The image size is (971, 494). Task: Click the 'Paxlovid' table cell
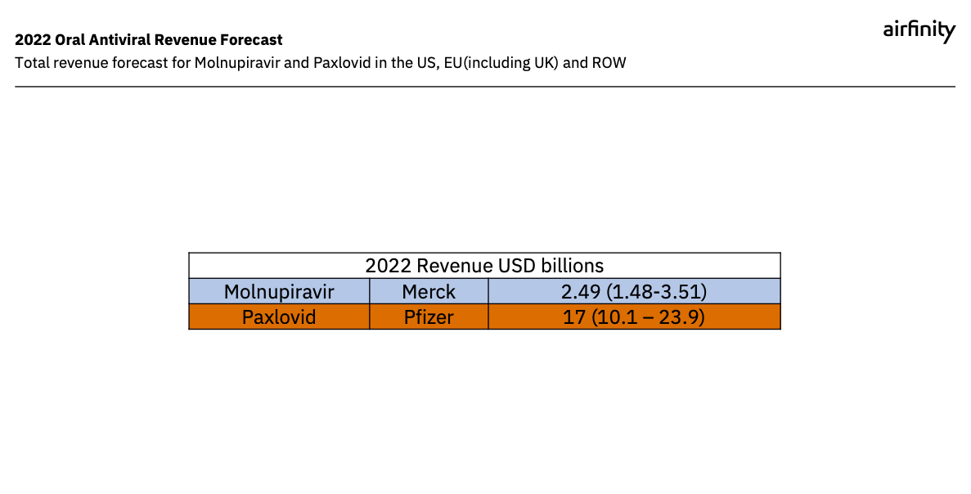click(x=279, y=317)
